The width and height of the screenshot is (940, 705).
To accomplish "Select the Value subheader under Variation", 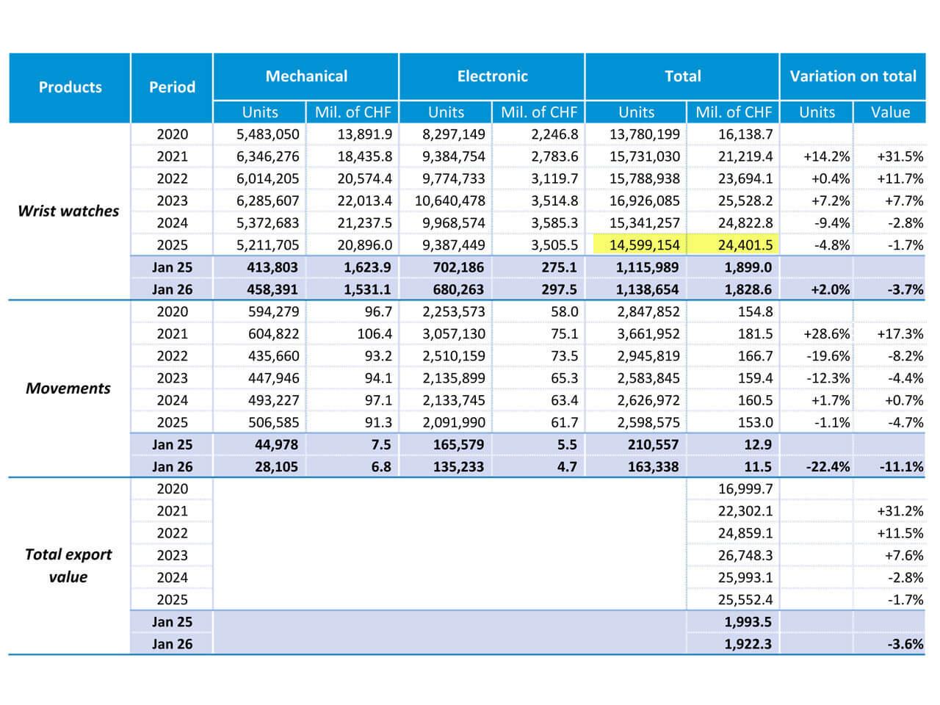I will 890,112.
